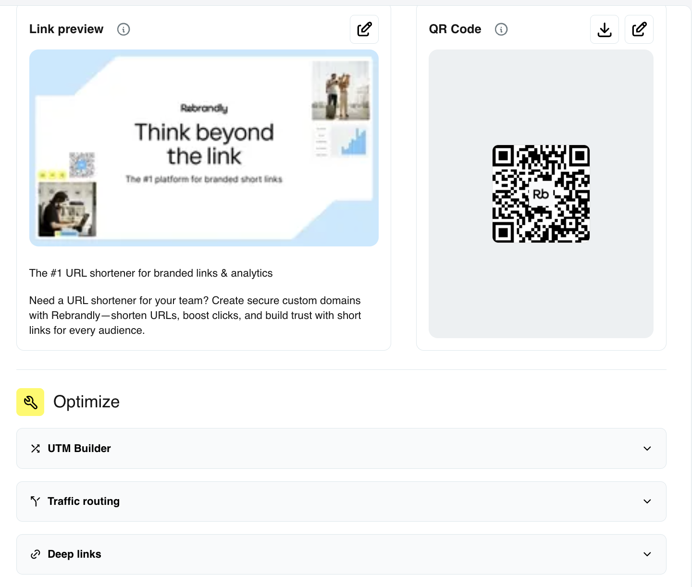Click the yellow wrench Optimize icon
This screenshot has height=587, width=692.
pos(30,402)
